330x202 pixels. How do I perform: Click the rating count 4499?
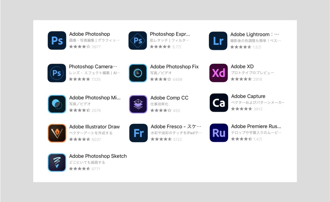coord(177,79)
